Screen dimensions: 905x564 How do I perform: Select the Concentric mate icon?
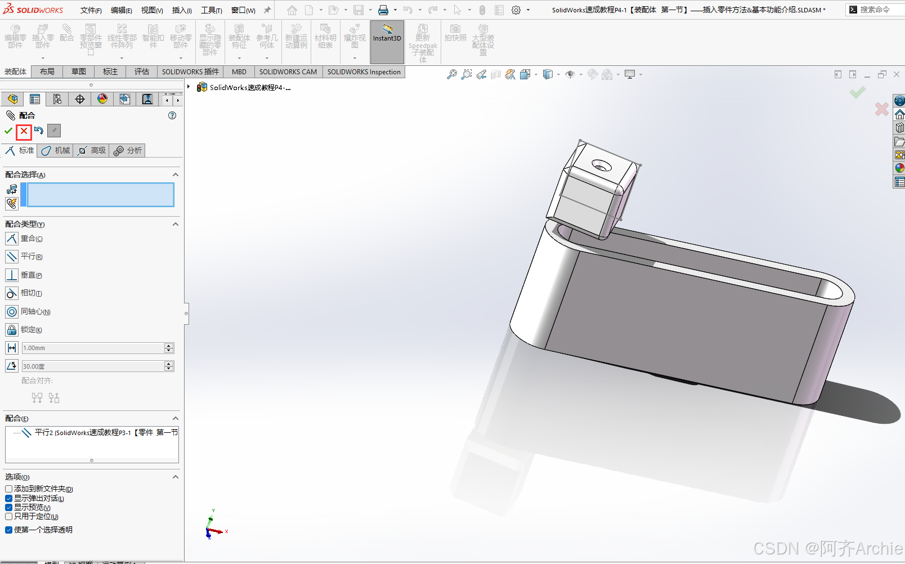point(12,312)
